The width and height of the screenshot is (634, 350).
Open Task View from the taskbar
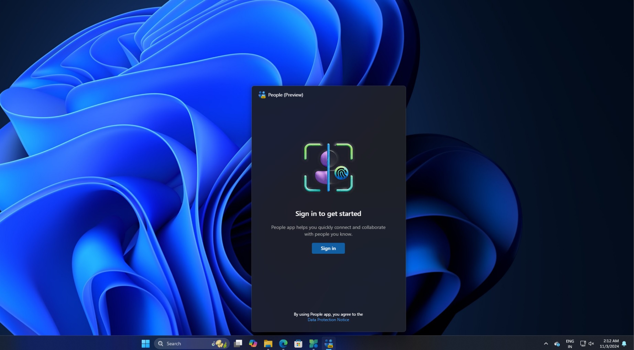click(238, 343)
